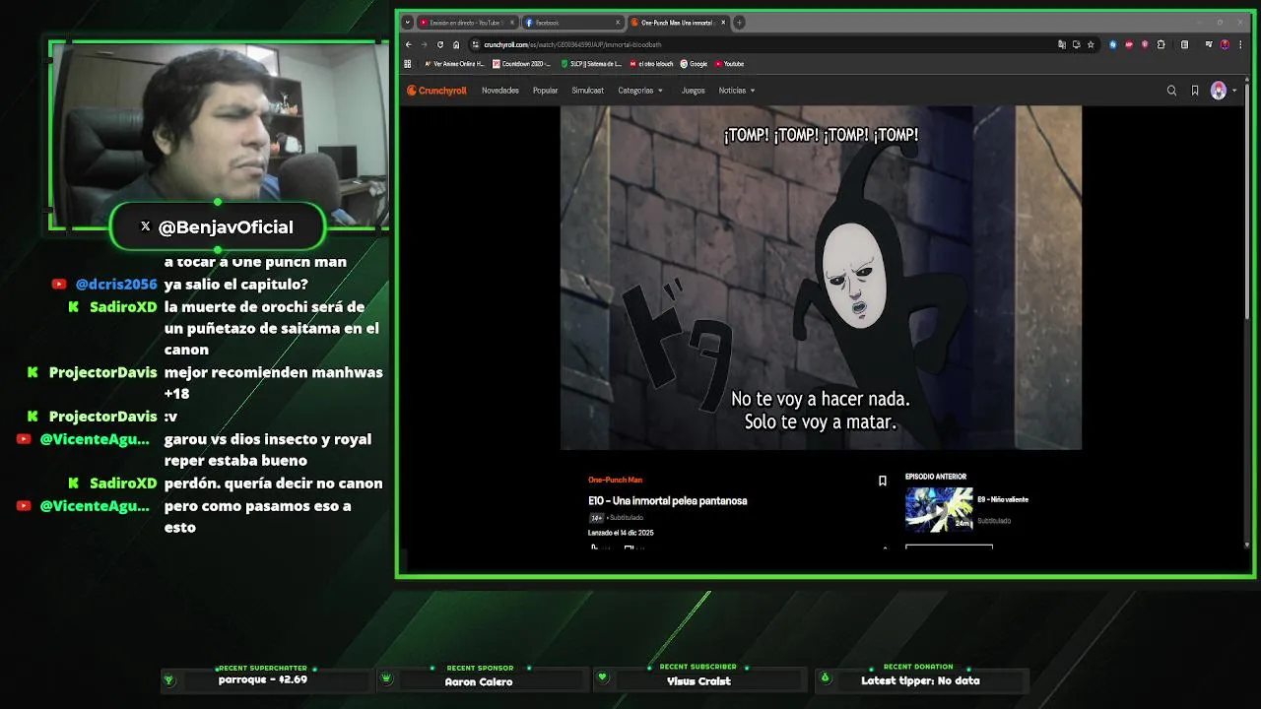1261x709 pixels.
Task: Reload the Crunchyroll page
Action: coord(440,44)
